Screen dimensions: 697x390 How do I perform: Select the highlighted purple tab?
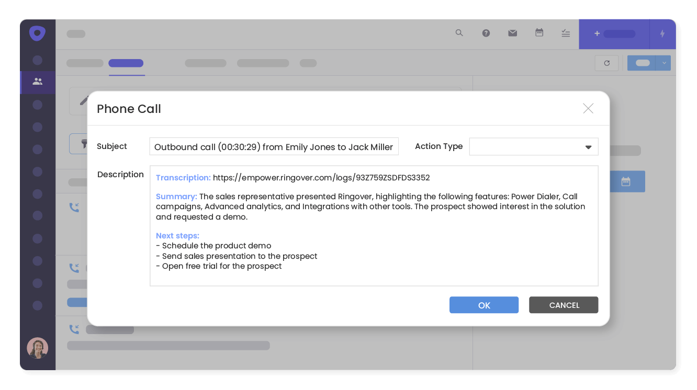(126, 63)
